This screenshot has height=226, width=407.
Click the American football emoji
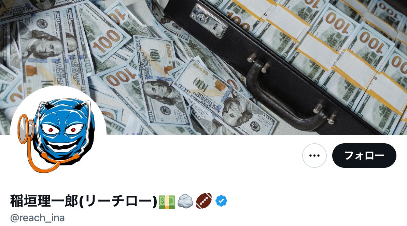pyautogui.click(x=204, y=201)
